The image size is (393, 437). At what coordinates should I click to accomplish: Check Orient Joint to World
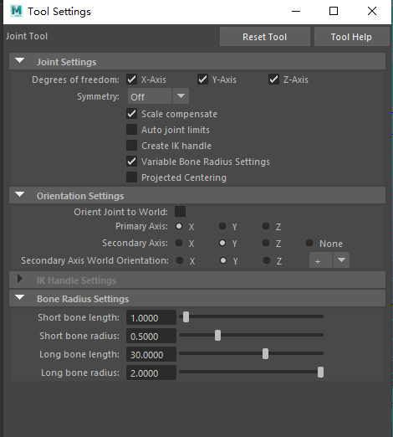coord(180,212)
